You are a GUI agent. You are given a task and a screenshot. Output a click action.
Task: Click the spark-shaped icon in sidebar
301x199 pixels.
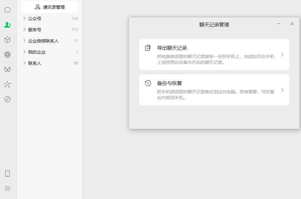[7, 84]
